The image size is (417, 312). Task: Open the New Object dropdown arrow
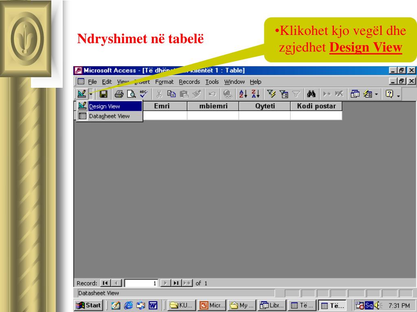[x=376, y=94]
